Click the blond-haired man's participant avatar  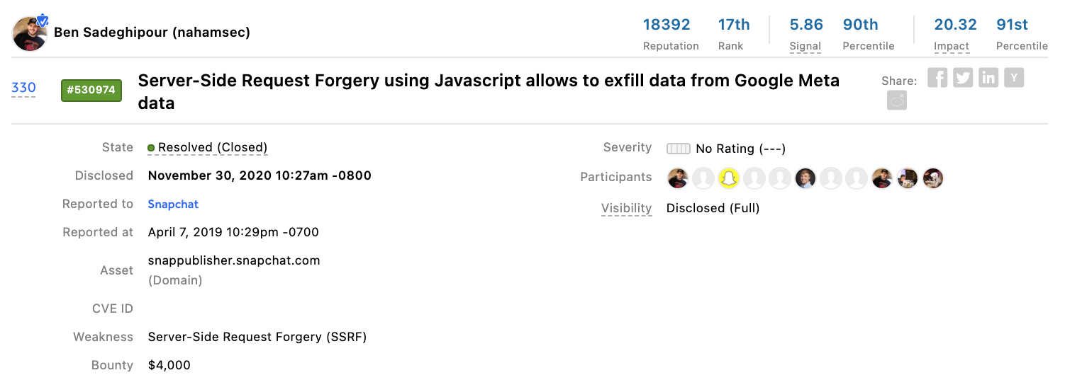point(805,178)
